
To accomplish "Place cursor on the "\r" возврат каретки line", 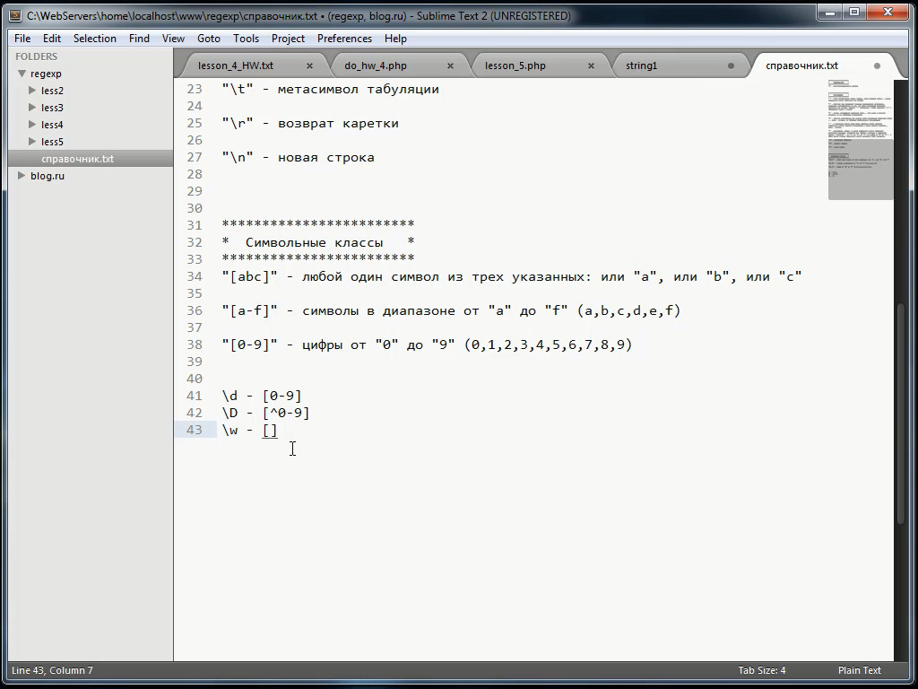I will (x=310, y=124).
